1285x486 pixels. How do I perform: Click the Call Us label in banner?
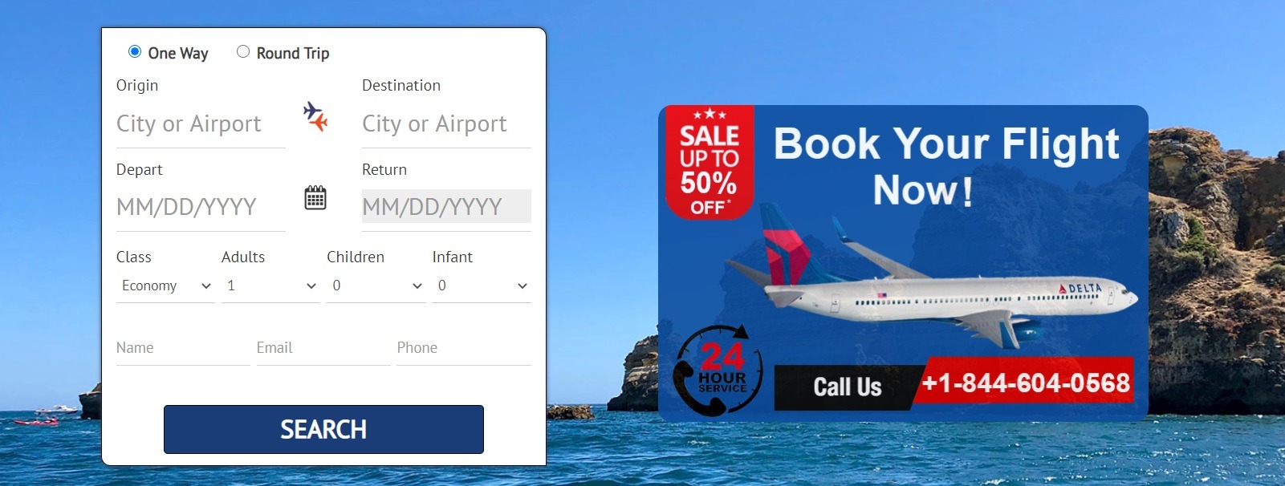click(848, 387)
